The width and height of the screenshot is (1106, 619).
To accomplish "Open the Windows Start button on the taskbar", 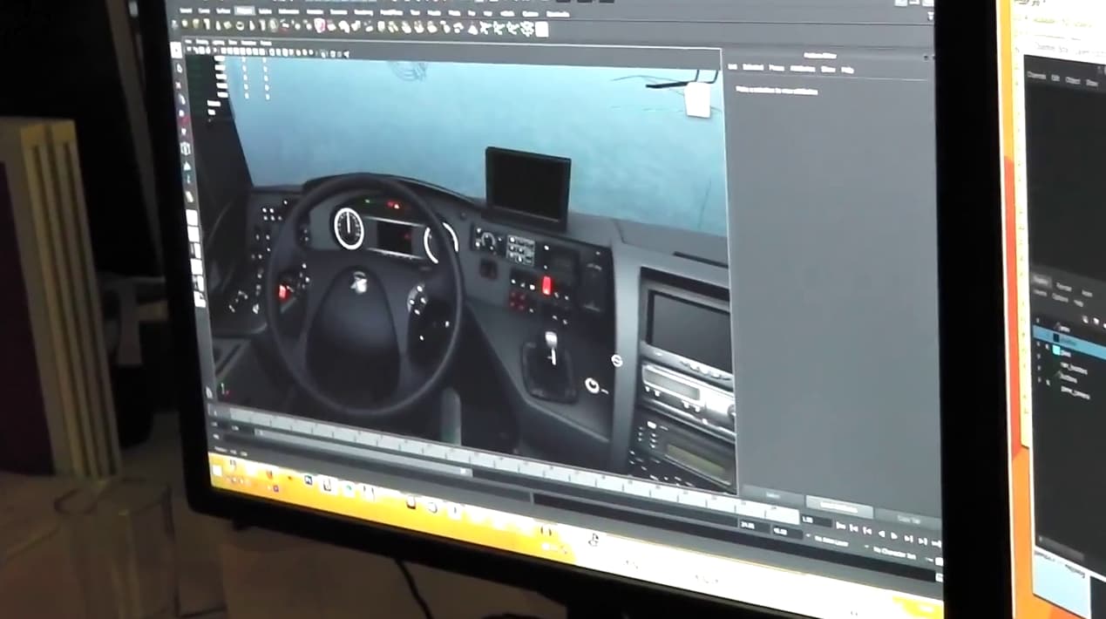I will click(216, 471).
